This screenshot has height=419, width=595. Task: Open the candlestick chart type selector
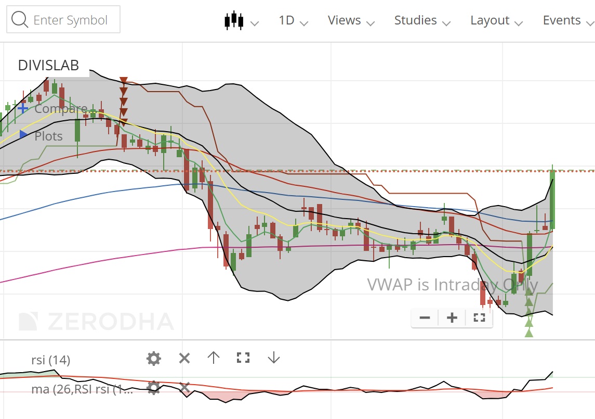[234, 20]
